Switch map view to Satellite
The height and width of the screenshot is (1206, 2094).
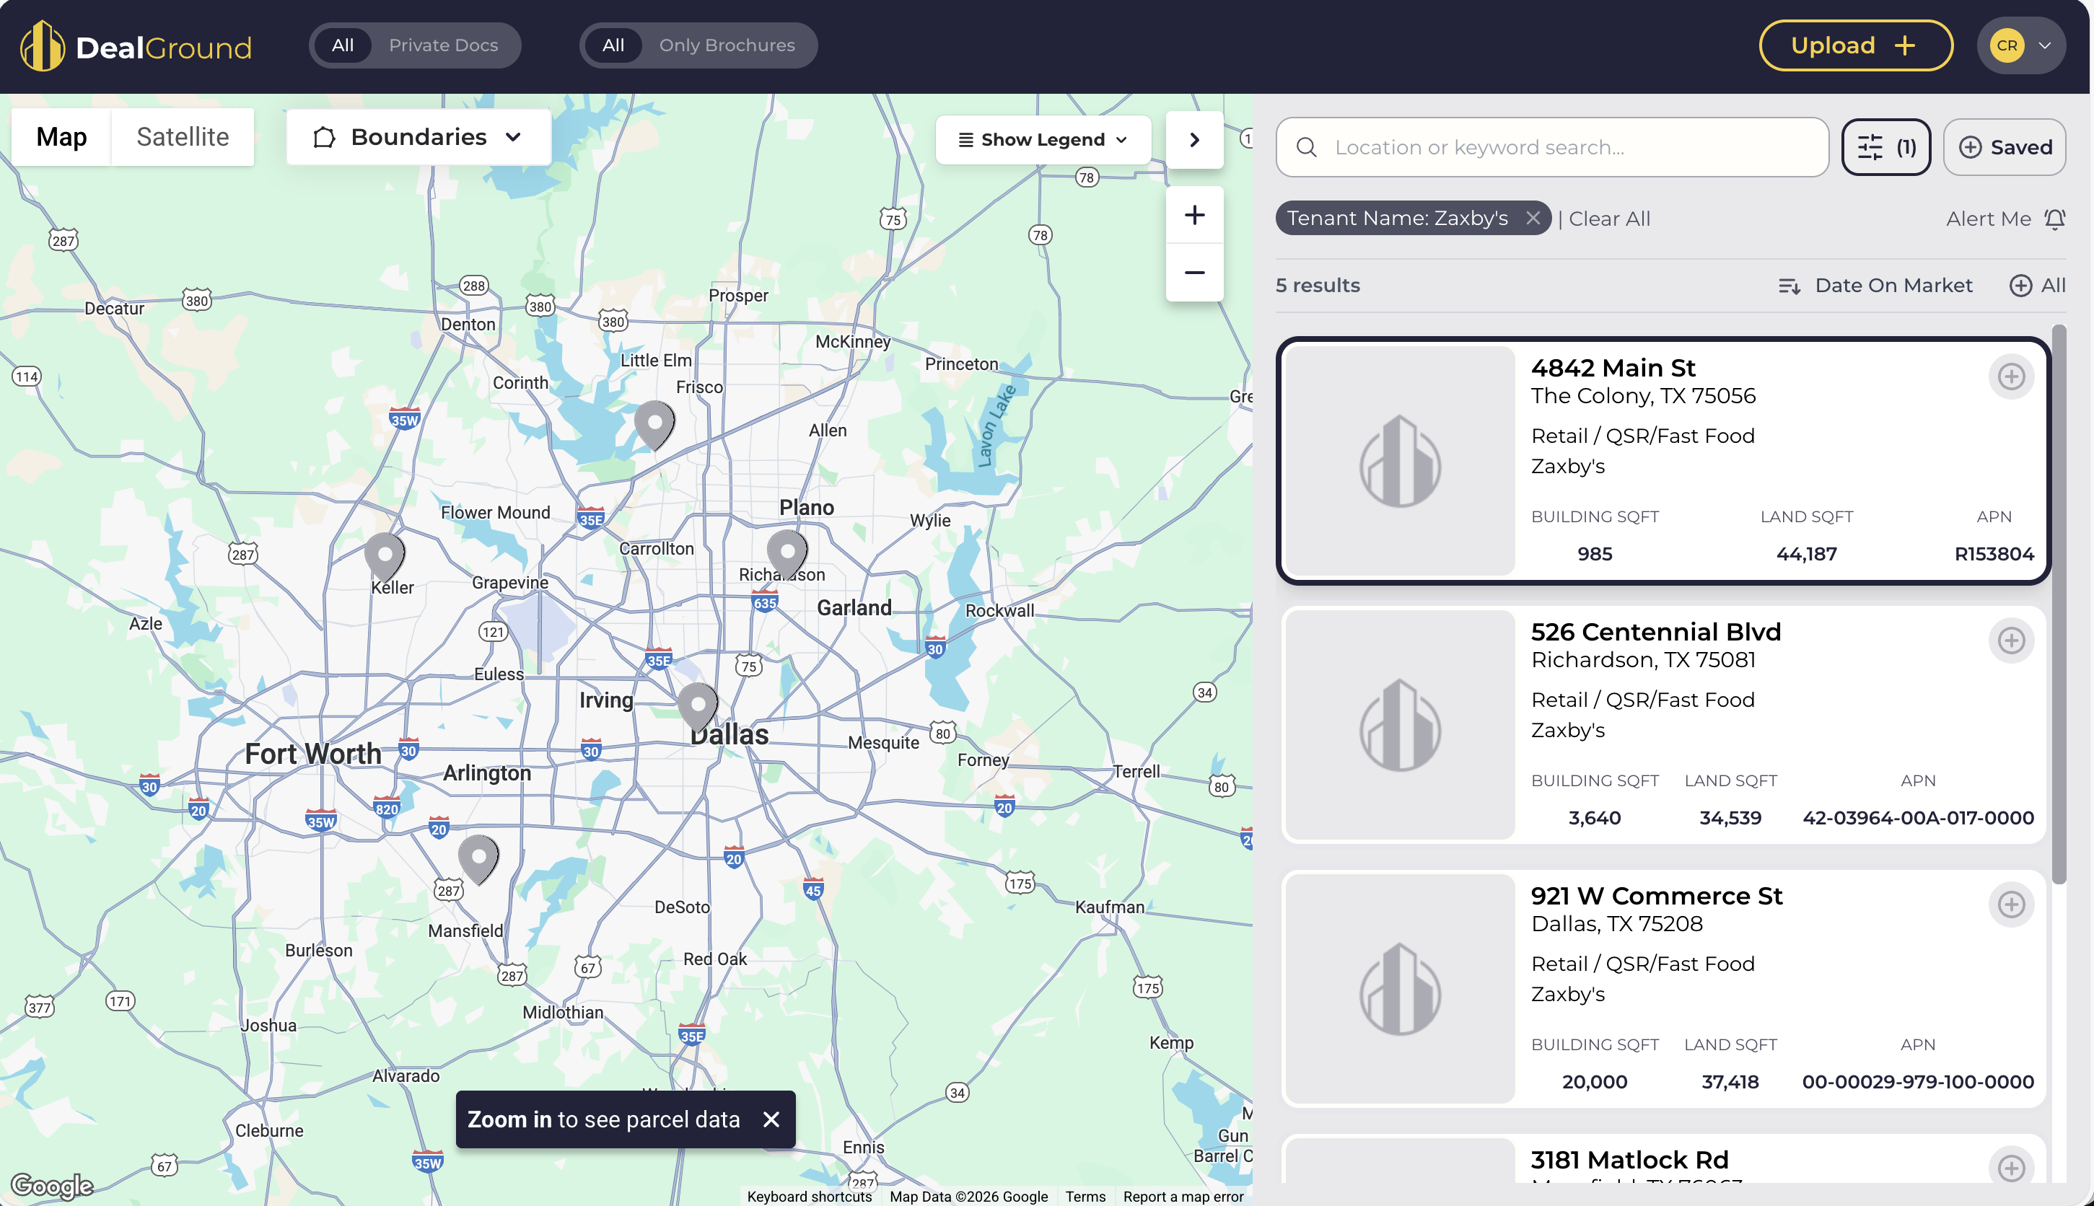(x=183, y=136)
